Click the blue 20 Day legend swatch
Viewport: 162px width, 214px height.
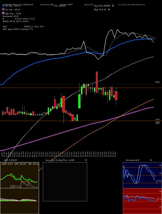[3, 6]
